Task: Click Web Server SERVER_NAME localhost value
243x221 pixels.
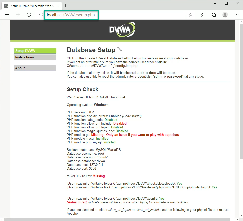Action: (118, 97)
